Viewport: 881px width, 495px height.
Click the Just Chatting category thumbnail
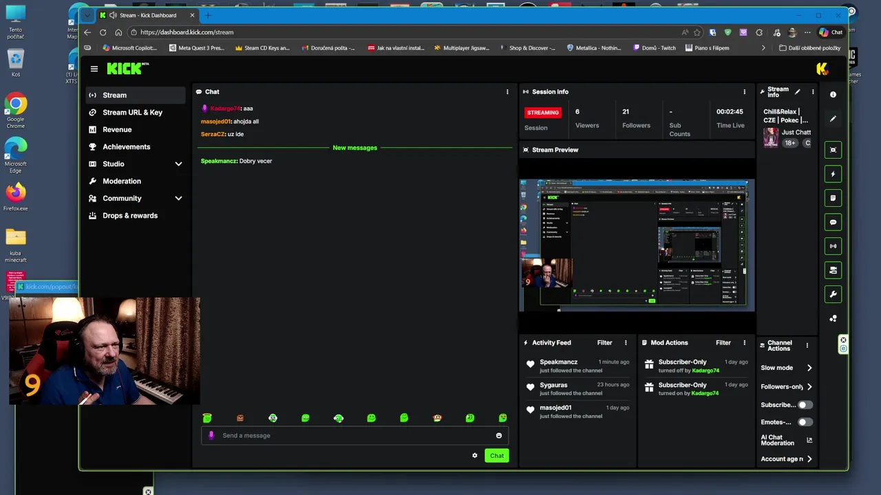pos(770,137)
